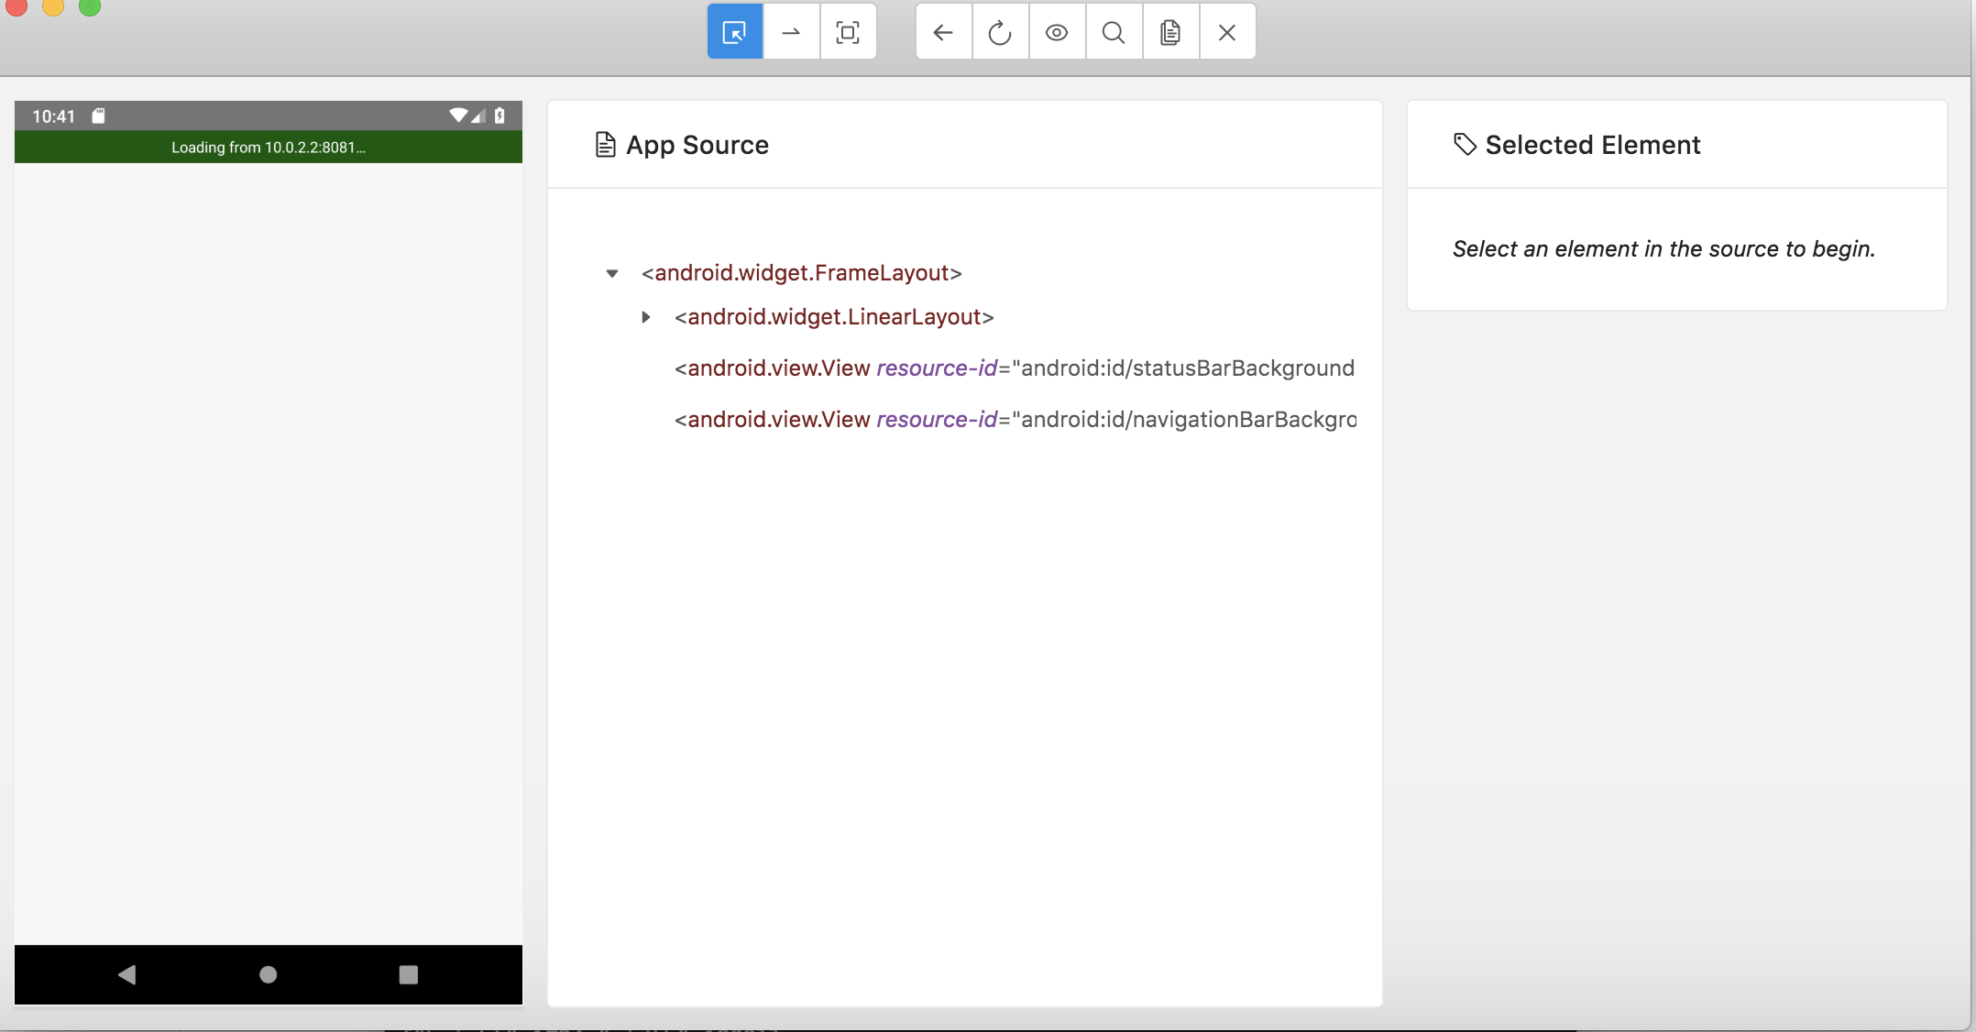Screen dimensions: 1976x1032
Task: Choose Tap By Coordinates tool
Action: pos(849,32)
